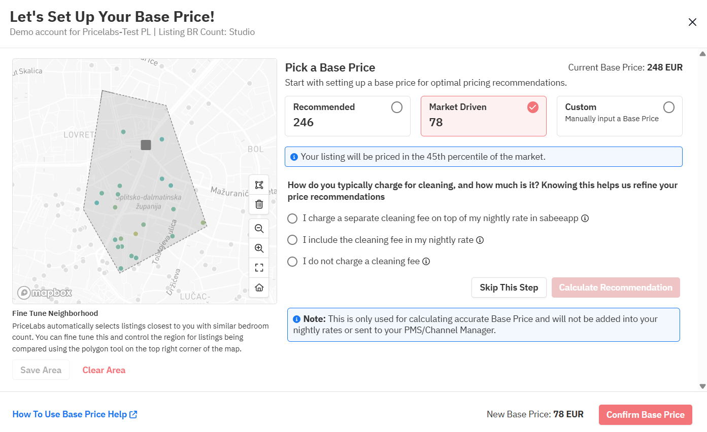Choose 'I include the cleaning fee' radio
Viewport: 707px width, 432px height.
292,240
